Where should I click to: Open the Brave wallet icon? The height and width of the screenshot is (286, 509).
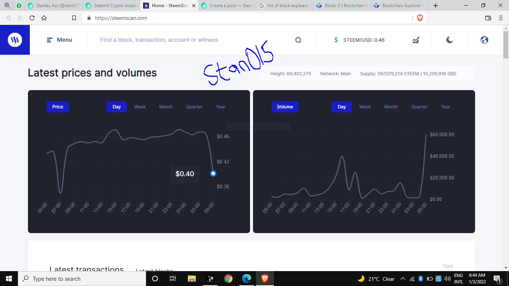488,18
